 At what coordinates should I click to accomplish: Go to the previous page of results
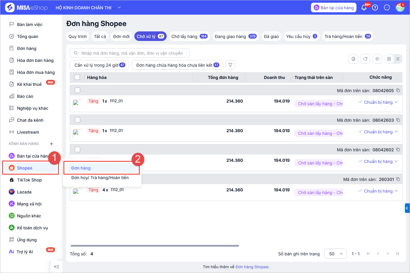pyautogui.click(x=378, y=254)
